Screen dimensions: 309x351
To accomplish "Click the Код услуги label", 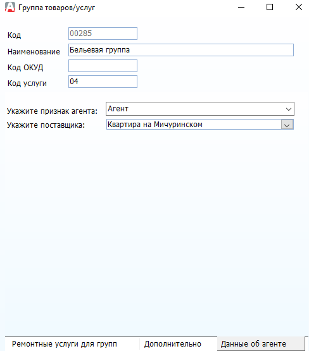I will 27,83.
